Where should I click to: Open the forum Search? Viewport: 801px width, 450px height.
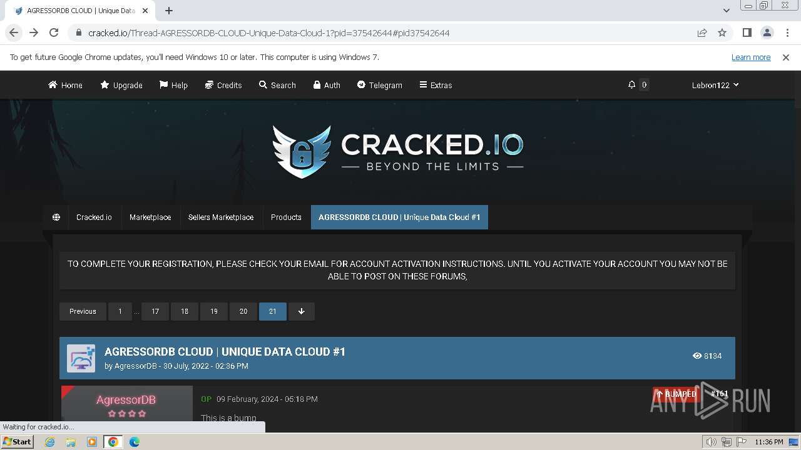[x=277, y=85]
